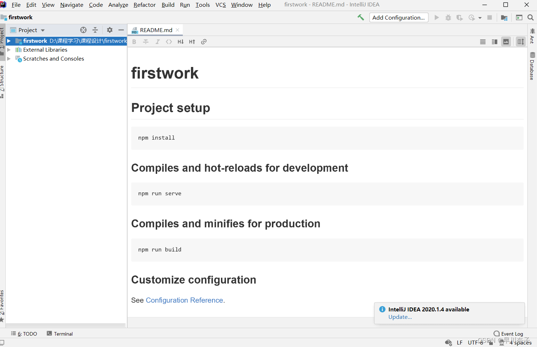
Task: Click the locate-file crosshair icon in Project panel
Action: click(83, 30)
